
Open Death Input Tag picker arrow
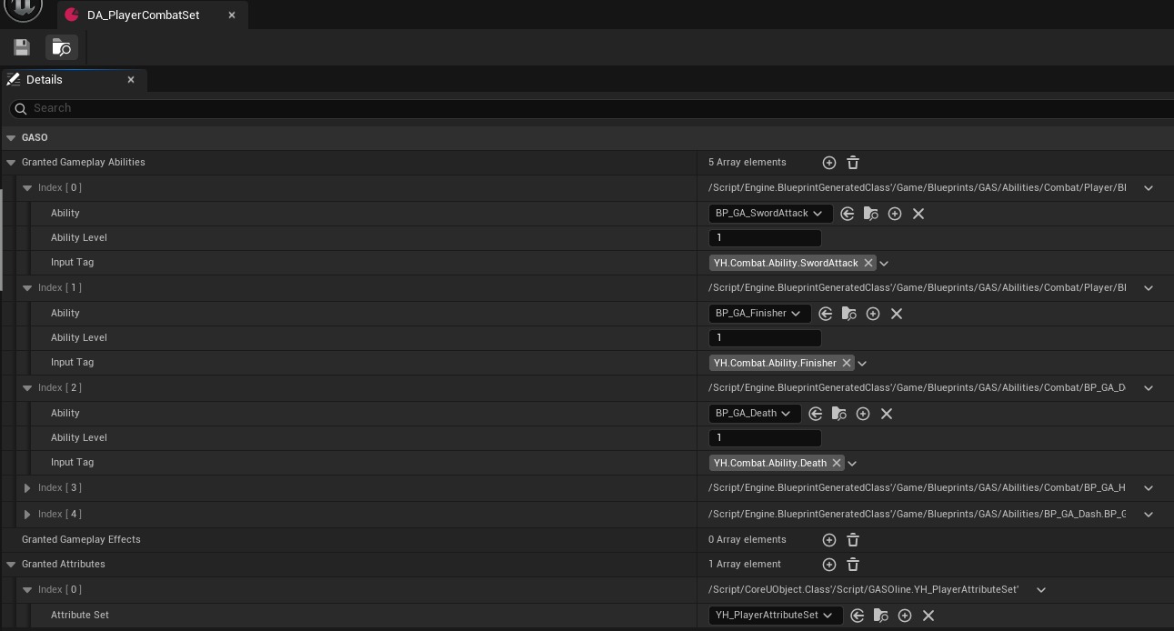click(852, 464)
